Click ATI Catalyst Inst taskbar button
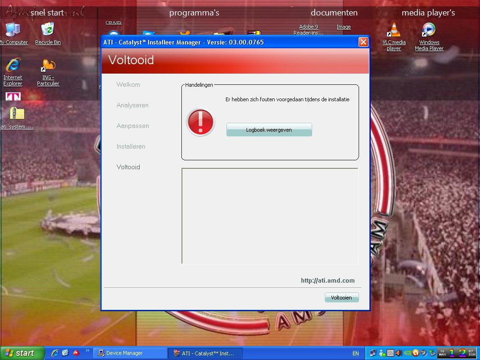Viewport: 480px width, 360px height. click(x=205, y=353)
